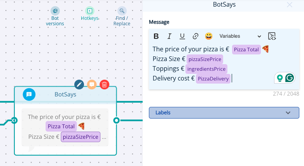Apply Bold formatting to message text

156,36
